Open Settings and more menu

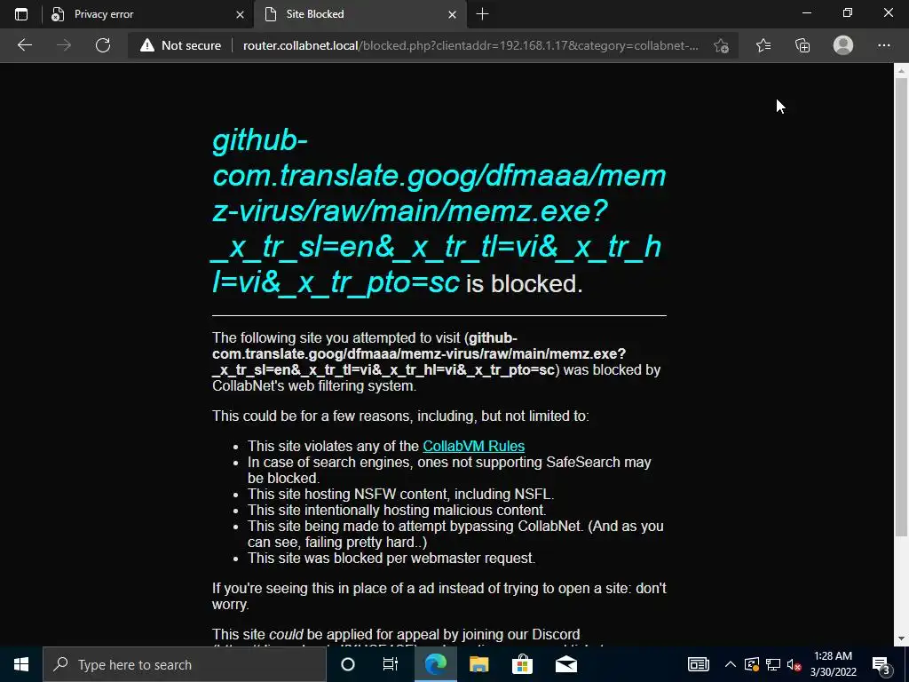[x=883, y=45]
